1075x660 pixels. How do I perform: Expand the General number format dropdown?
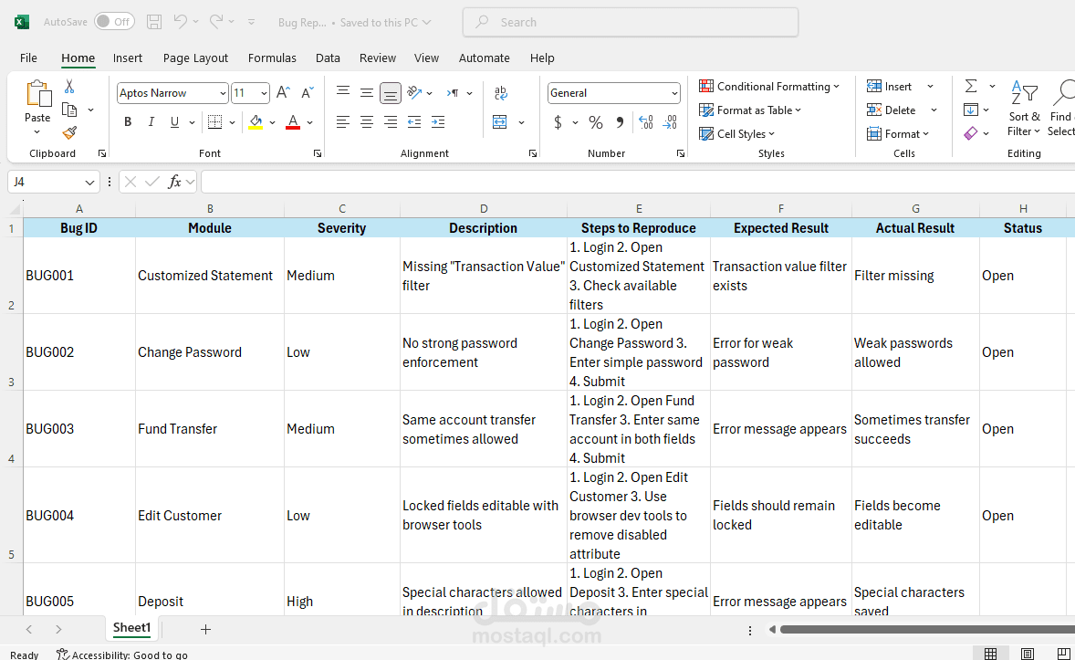coord(674,92)
